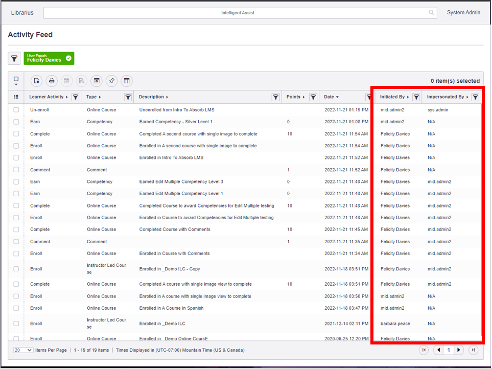Screen dimensions: 492x369
Task: Click the search magnifier in Intelligent Assist bar
Action: pos(431,12)
